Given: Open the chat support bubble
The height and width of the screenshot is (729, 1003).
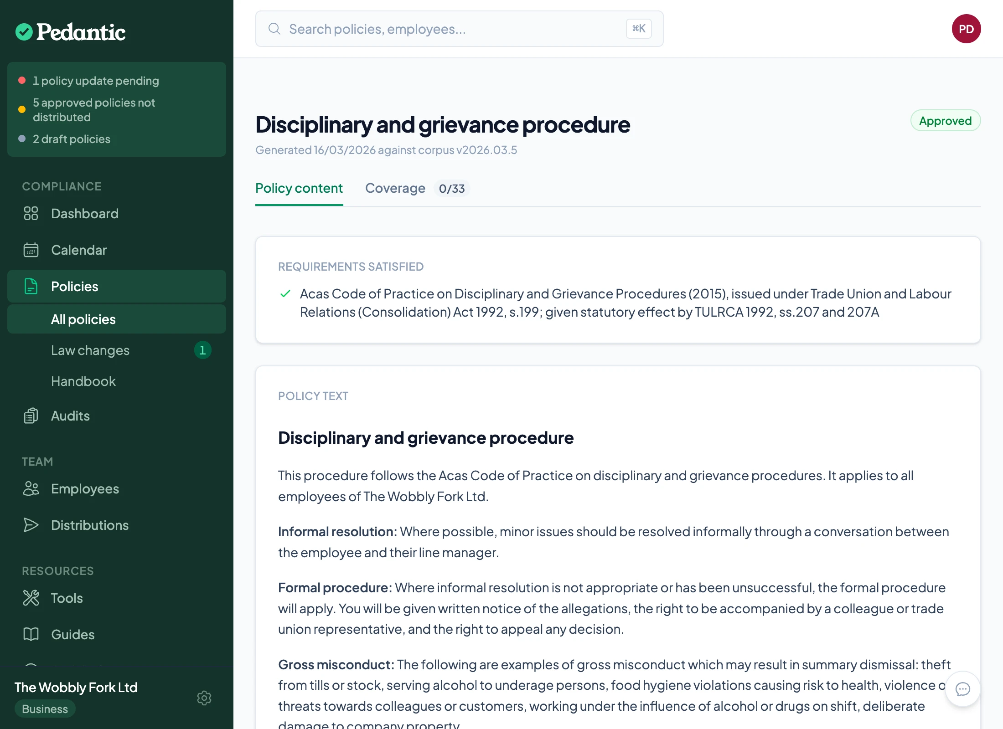Looking at the screenshot, I should [962, 689].
